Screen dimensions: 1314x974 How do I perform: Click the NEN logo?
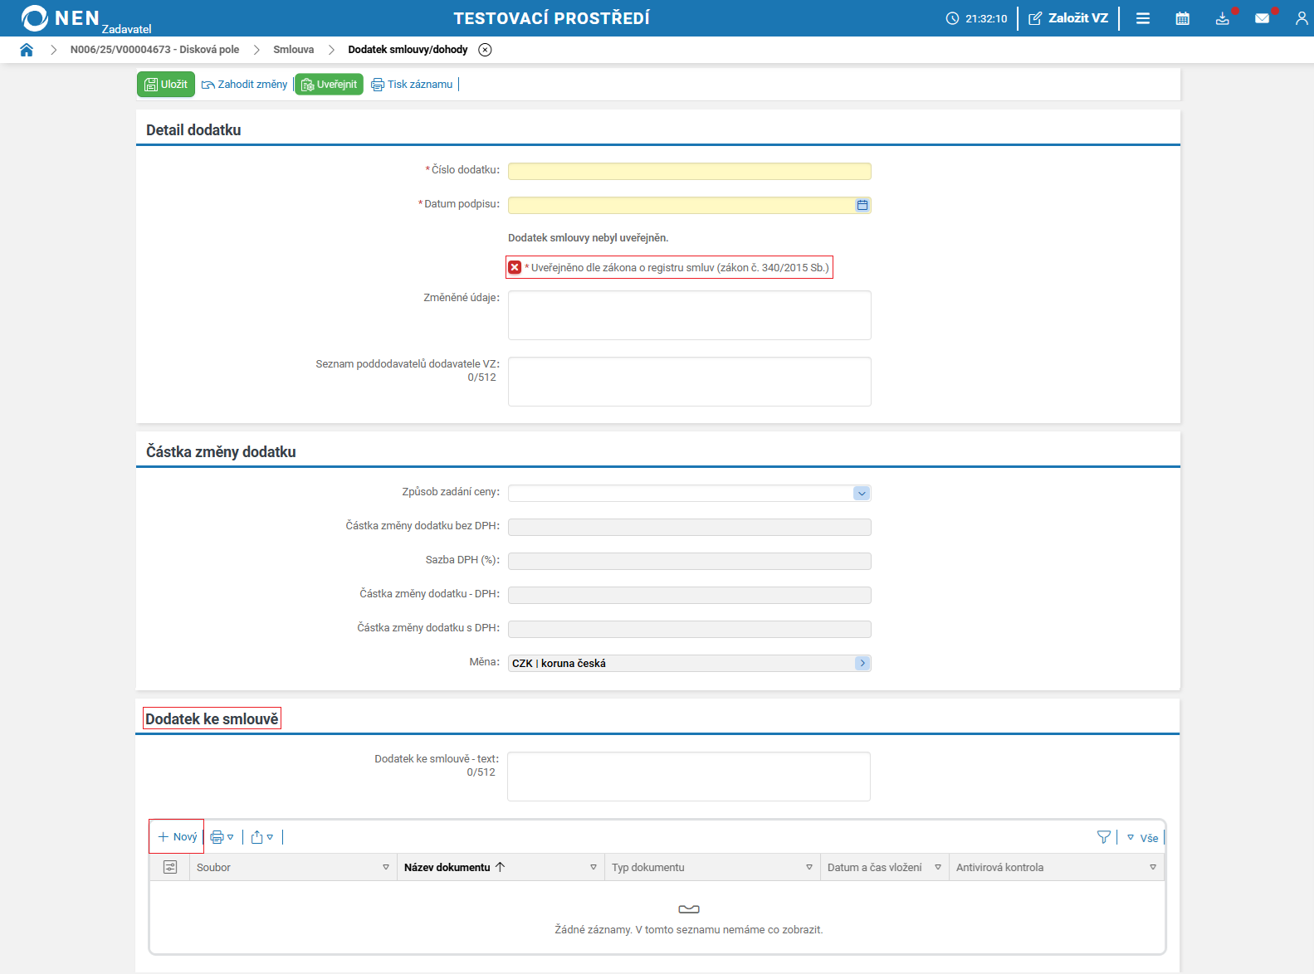(61, 18)
